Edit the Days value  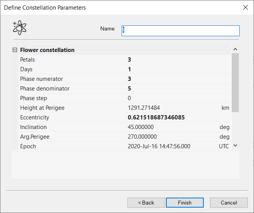(x=178, y=69)
